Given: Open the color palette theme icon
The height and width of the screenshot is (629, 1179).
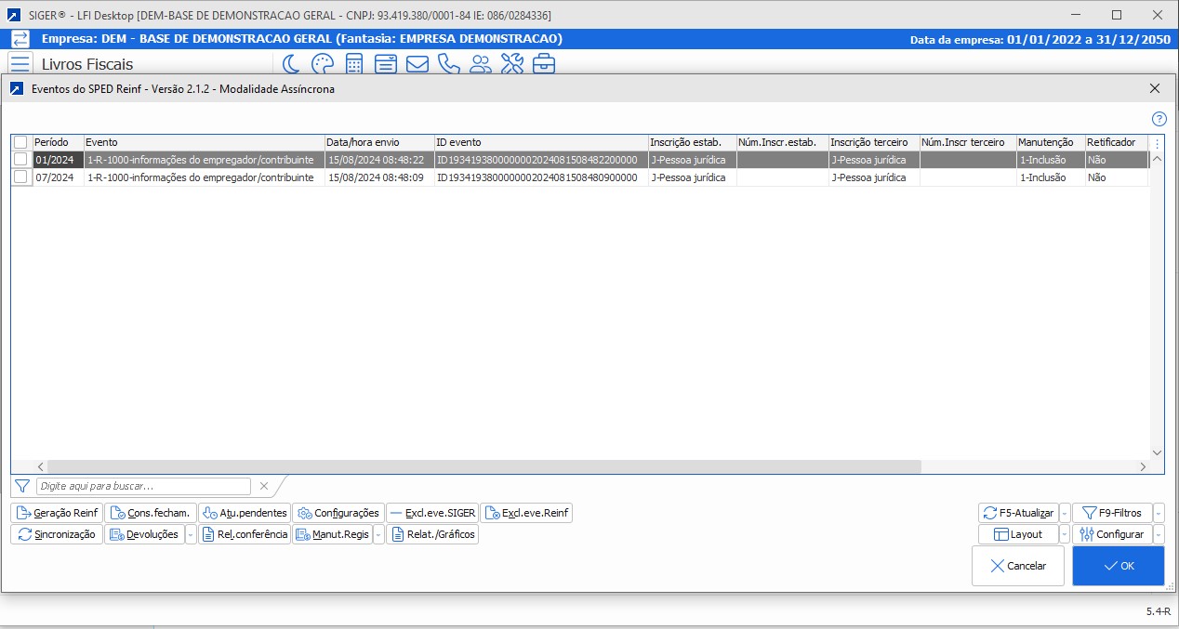Looking at the screenshot, I should [x=322, y=64].
